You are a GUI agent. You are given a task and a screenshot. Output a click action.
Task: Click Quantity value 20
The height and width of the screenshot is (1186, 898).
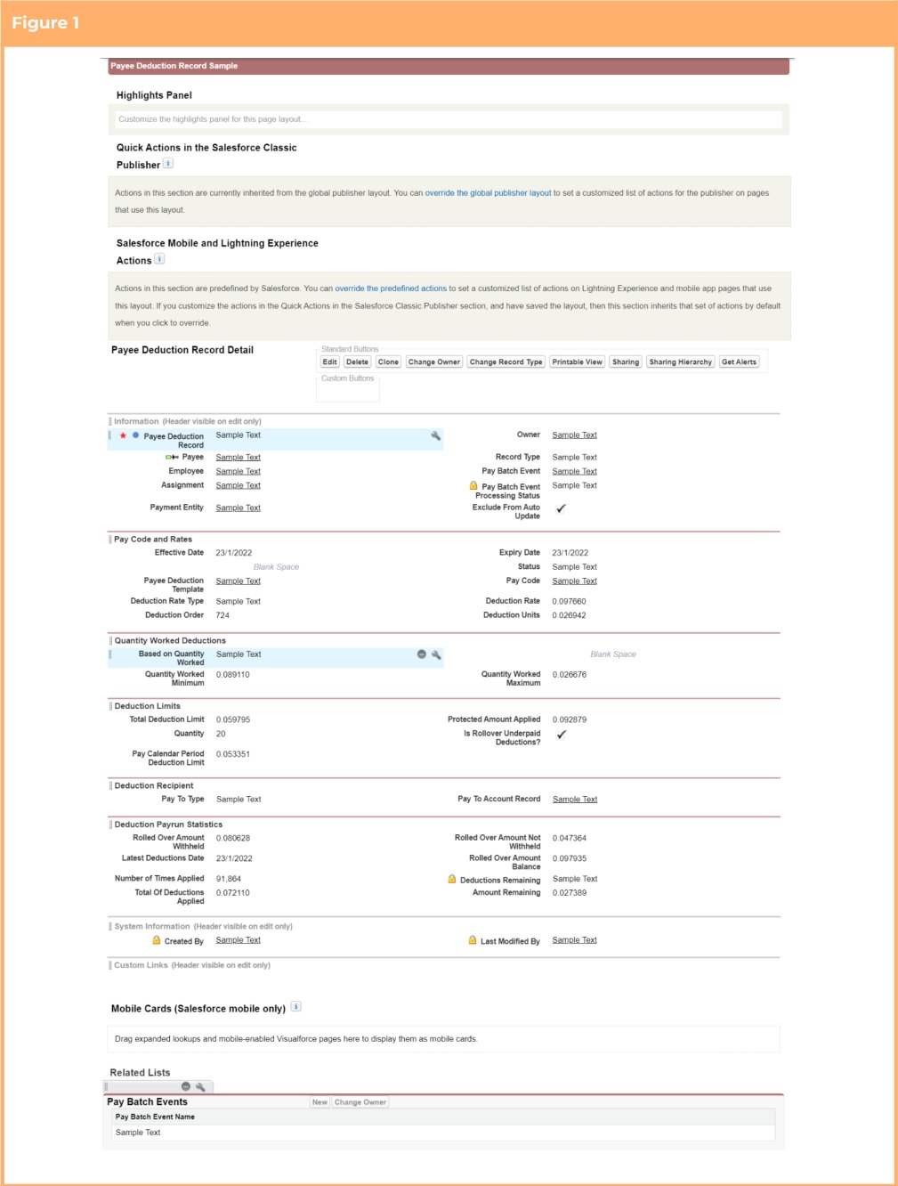pyautogui.click(x=221, y=735)
